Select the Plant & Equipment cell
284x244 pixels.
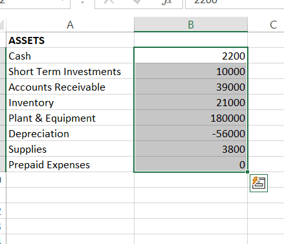[70, 118]
